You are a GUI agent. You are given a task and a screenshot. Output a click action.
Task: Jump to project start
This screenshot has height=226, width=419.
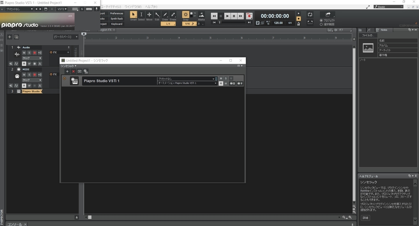point(214,22)
